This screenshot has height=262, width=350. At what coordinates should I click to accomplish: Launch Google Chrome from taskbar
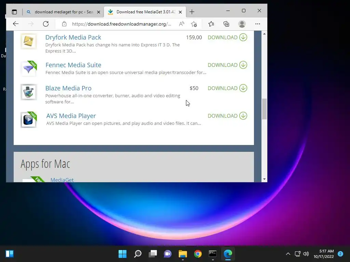198,254
